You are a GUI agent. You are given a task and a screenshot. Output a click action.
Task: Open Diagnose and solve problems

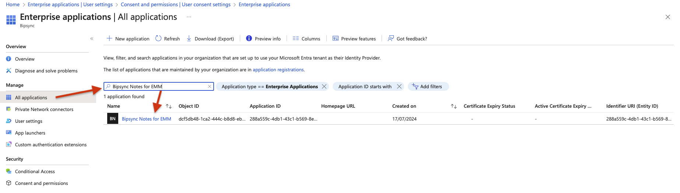[47, 71]
